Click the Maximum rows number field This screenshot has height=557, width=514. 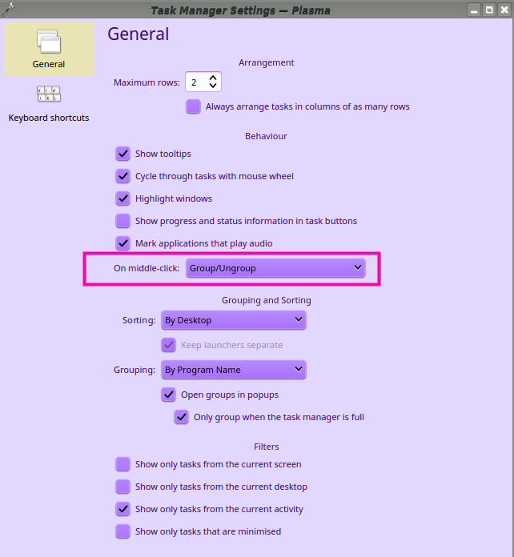(195, 82)
